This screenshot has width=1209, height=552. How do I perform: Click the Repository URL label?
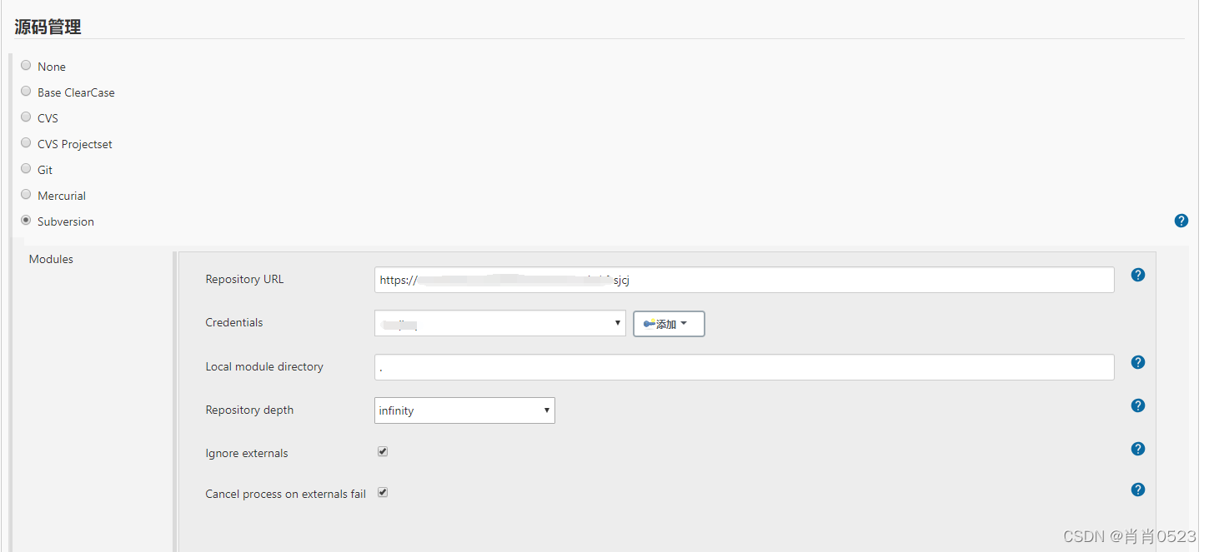(x=244, y=279)
